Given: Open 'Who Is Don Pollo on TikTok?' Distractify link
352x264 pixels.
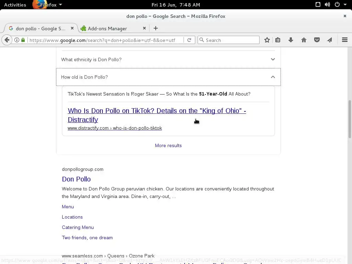Looking at the screenshot, I should click(x=157, y=115).
